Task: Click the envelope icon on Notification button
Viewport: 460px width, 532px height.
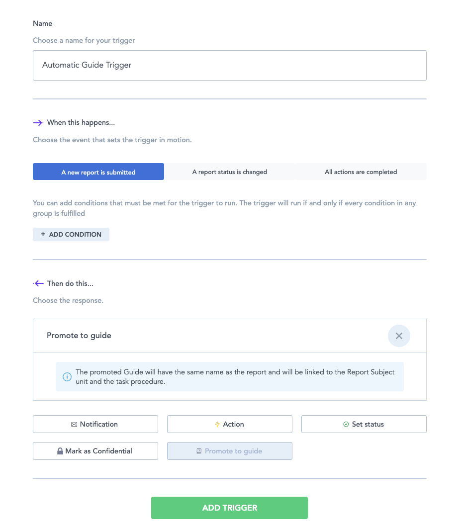Action: [74, 425]
